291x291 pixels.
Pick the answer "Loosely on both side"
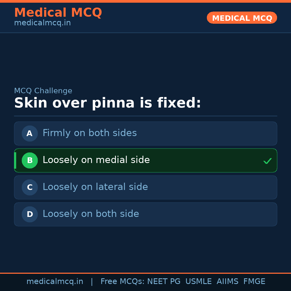91,214
